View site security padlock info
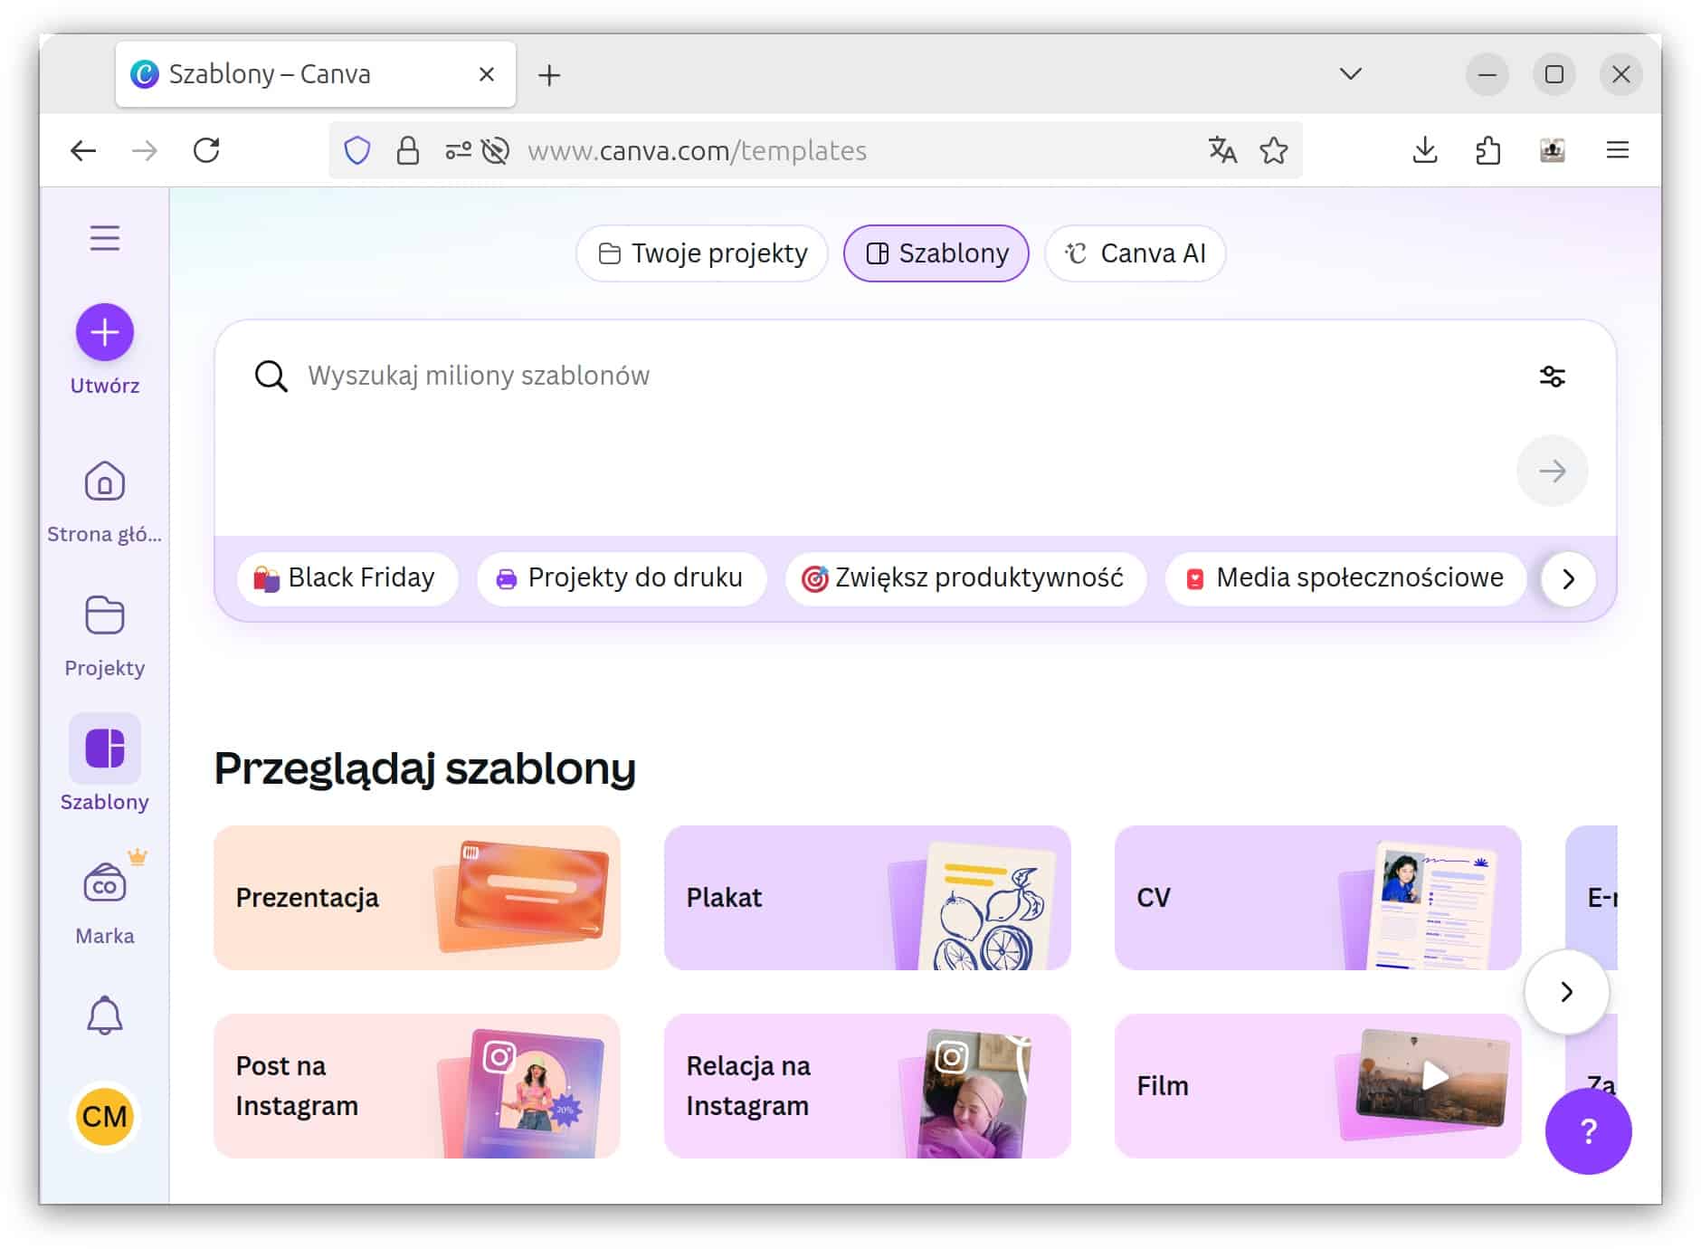 click(408, 150)
